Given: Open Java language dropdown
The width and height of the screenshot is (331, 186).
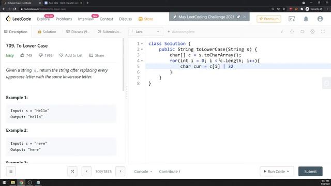Looking at the screenshot, I should pos(146,32).
